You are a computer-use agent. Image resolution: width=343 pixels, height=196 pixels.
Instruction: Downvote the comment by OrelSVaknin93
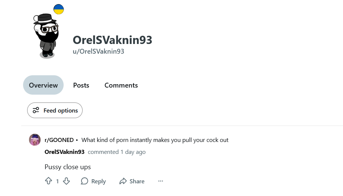coord(66,181)
